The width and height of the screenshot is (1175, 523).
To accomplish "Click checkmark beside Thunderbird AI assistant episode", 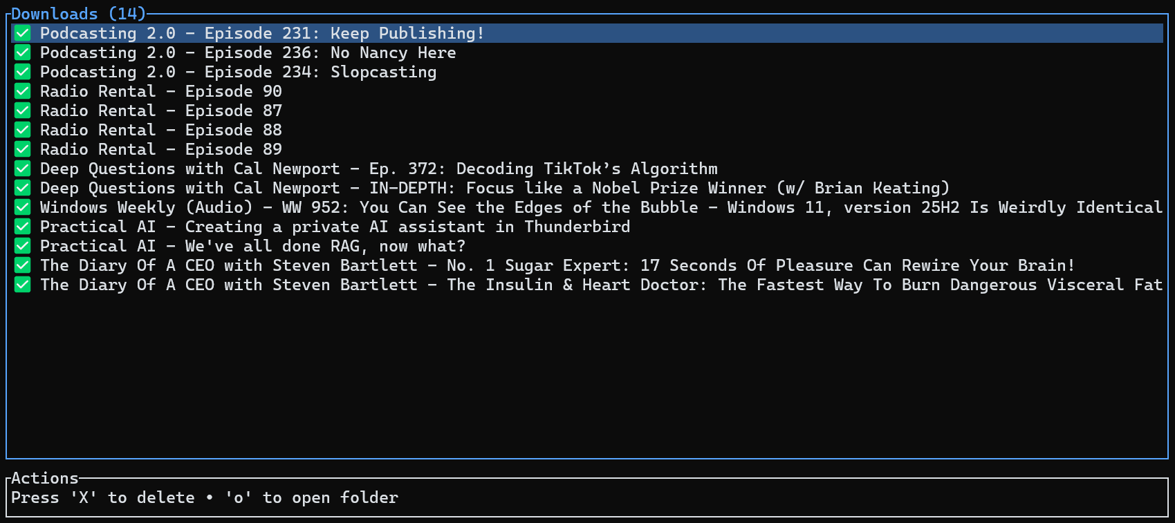I will point(23,227).
